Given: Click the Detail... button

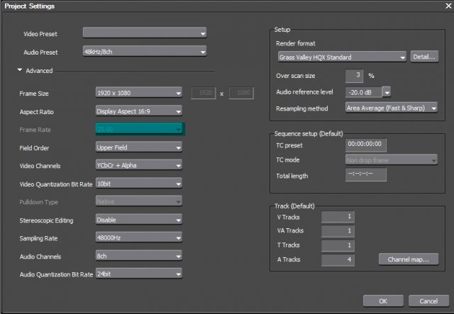Looking at the screenshot, I should [x=424, y=57].
